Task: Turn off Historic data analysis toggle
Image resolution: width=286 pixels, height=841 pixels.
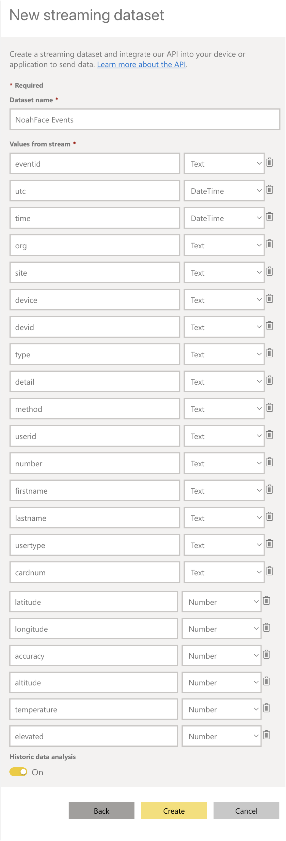Action: [x=18, y=772]
